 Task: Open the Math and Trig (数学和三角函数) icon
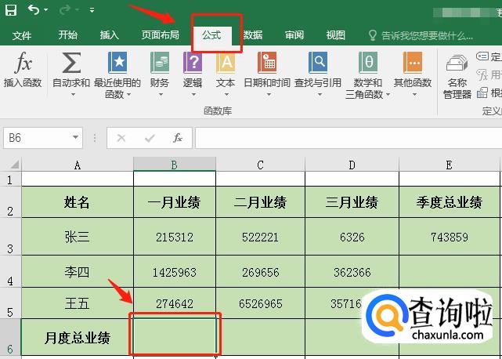(367, 63)
